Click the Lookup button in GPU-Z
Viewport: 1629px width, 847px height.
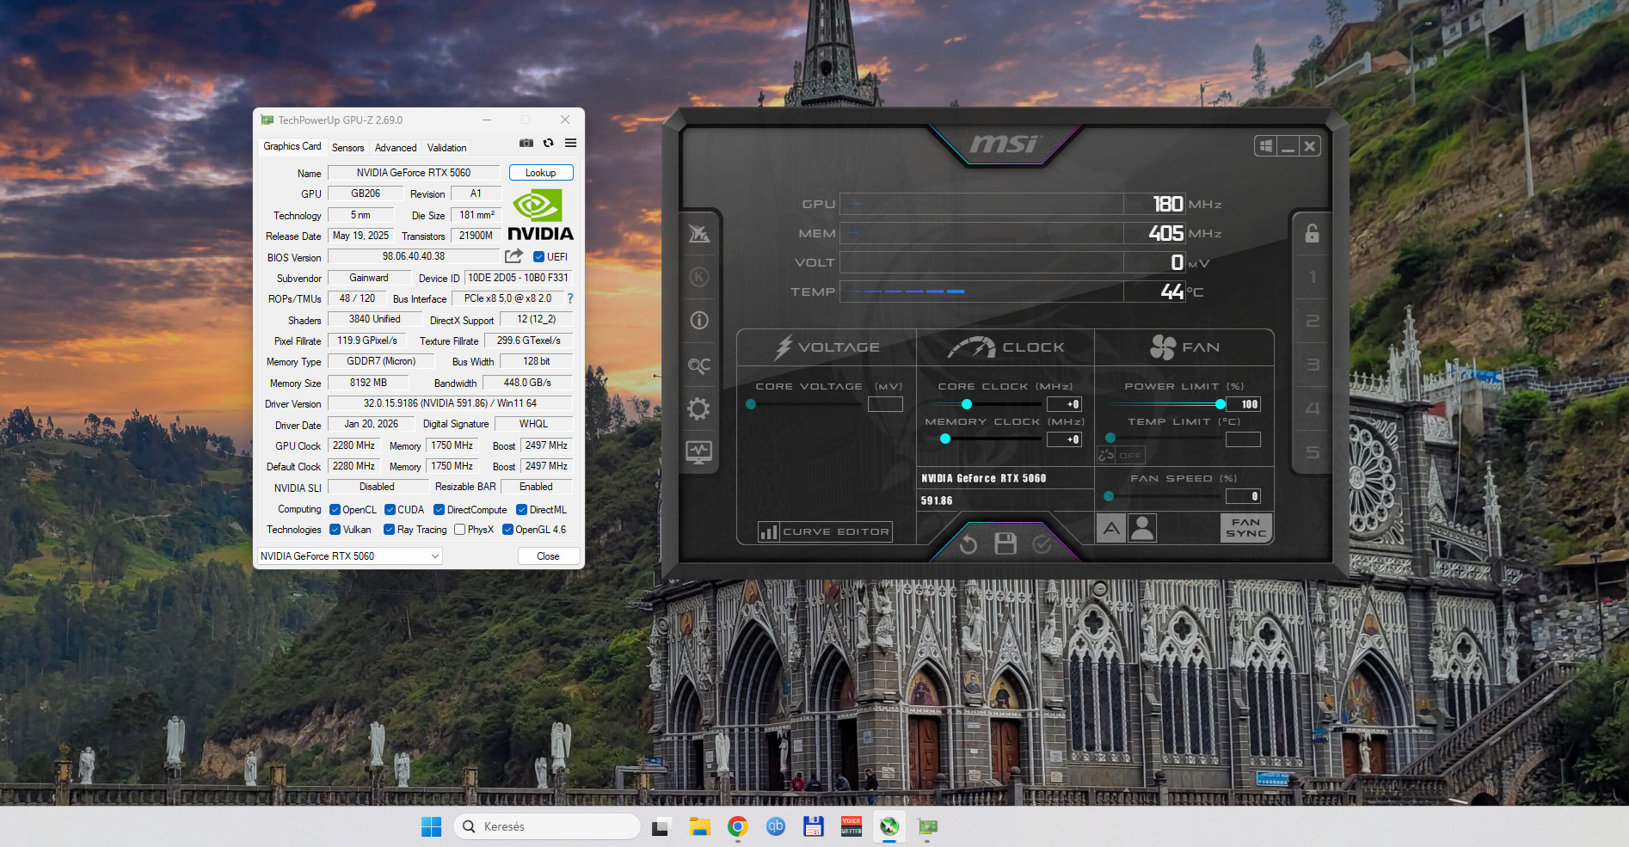click(x=541, y=173)
